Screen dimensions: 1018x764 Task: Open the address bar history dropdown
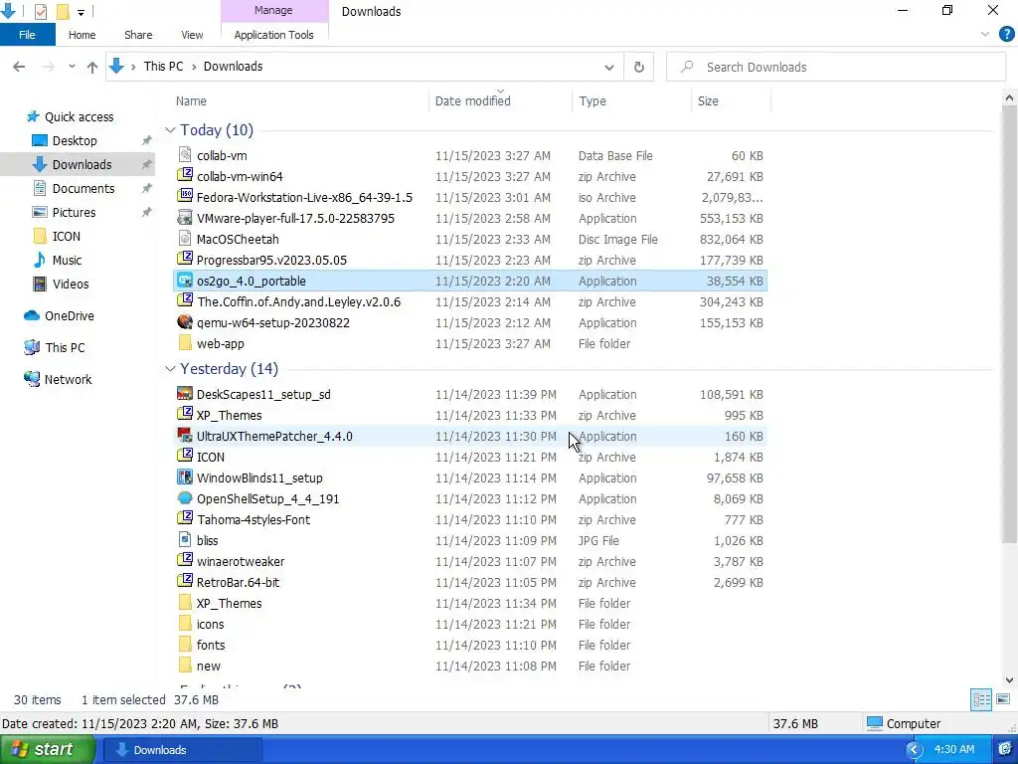tap(609, 67)
